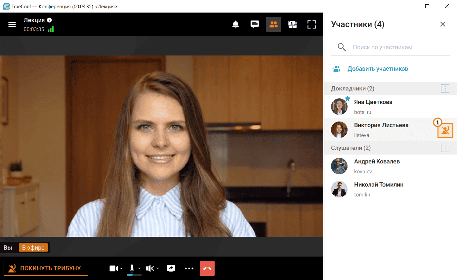Toggle the camera on or off
This screenshot has height=280, width=457.
(x=114, y=268)
